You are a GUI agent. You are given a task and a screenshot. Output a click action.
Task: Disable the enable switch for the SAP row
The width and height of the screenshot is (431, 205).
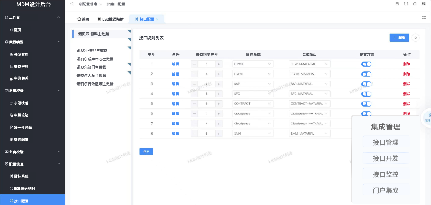[366, 84]
